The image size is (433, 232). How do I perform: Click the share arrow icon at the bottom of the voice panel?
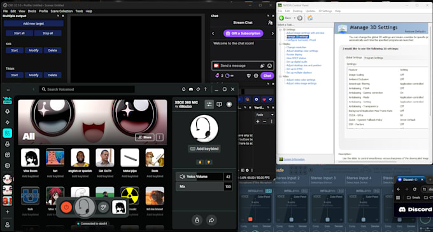pyautogui.click(x=211, y=220)
